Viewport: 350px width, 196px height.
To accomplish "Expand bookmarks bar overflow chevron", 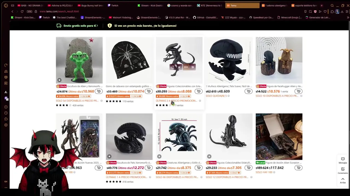I will [348, 17].
